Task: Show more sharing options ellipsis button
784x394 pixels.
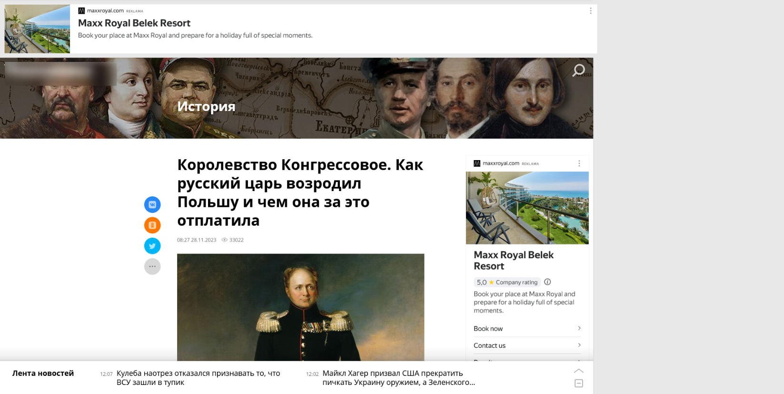Action: click(152, 266)
